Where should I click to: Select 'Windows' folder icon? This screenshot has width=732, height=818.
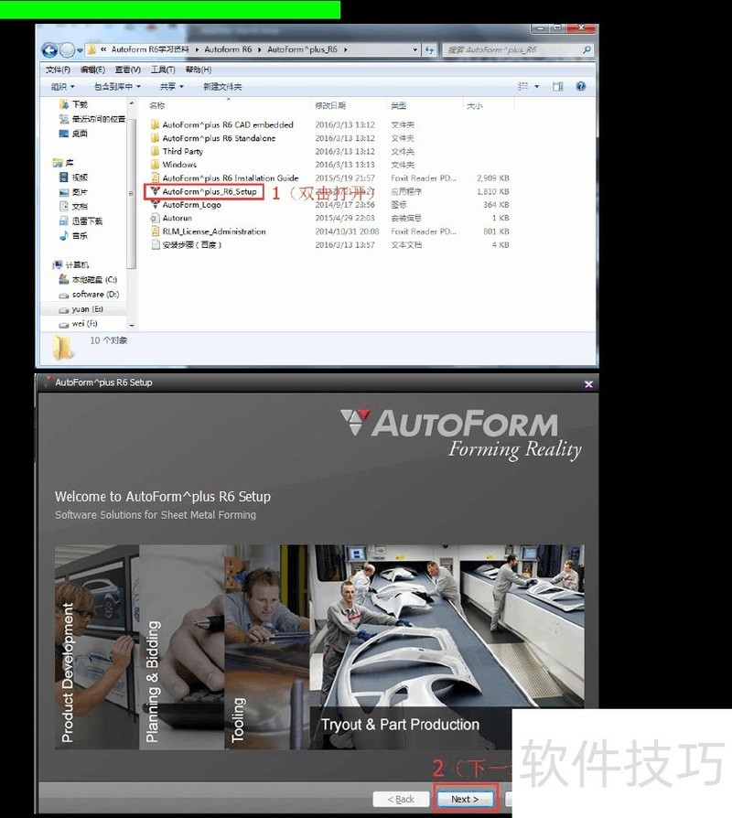tap(155, 165)
